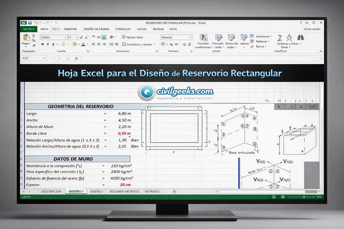Increase font size with larger A
The width and height of the screenshot is (344, 229).
click(x=81, y=37)
